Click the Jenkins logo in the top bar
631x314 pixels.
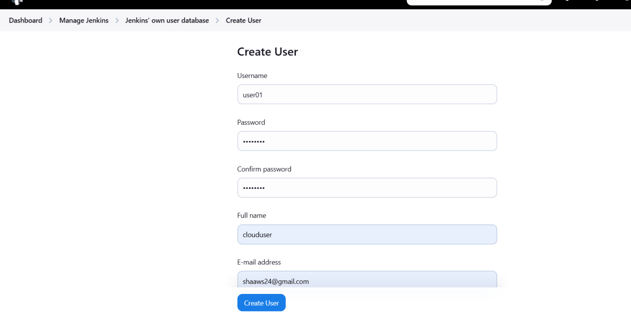[x=16, y=2]
